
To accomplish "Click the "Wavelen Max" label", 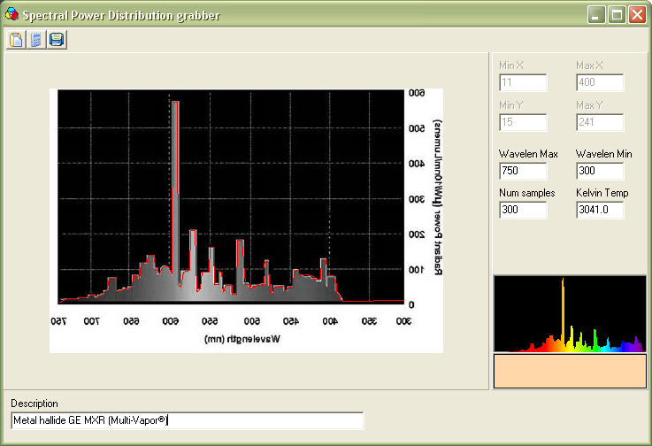I will point(528,154).
